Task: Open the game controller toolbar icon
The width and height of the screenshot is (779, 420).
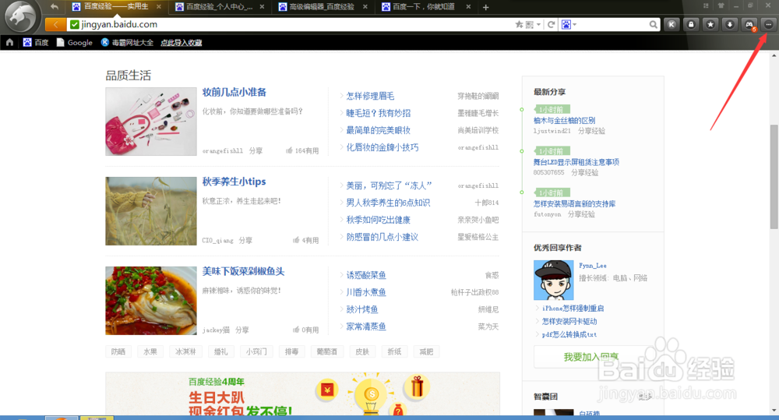Action: pyautogui.click(x=749, y=24)
